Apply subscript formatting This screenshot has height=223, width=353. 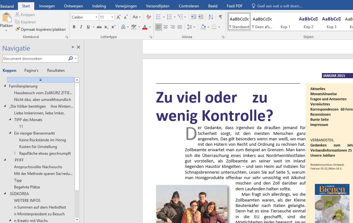click(x=106, y=27)
